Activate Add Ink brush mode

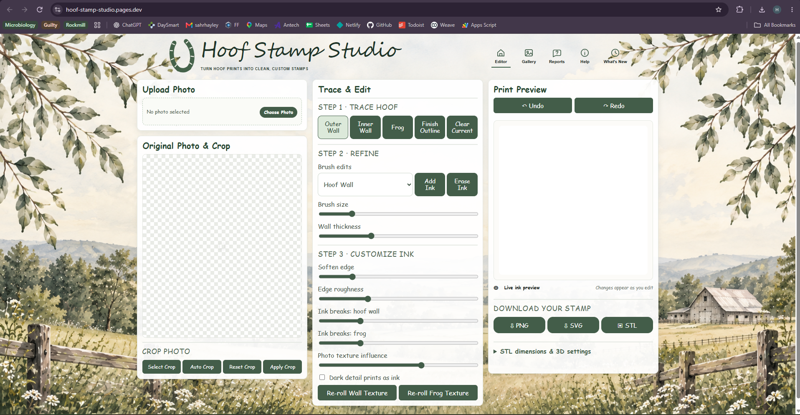430,185
